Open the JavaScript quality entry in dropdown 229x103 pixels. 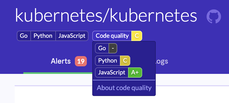click(x=119, y=73)
